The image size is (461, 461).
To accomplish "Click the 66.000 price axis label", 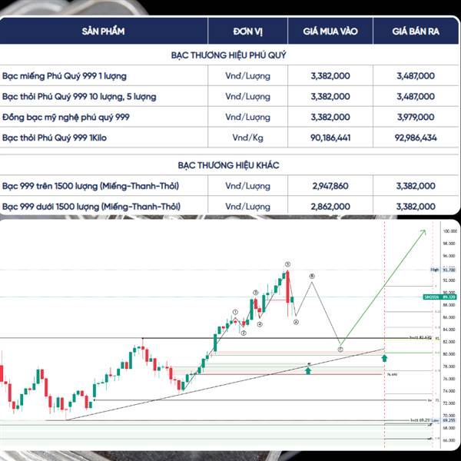I will point(449,440).
